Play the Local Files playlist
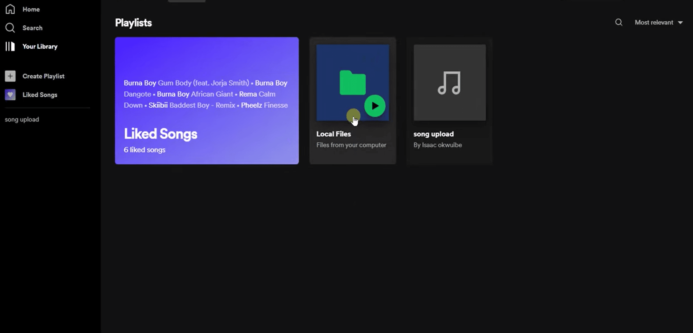The width and height of the screenshot is (693, 333). point(375,105)
